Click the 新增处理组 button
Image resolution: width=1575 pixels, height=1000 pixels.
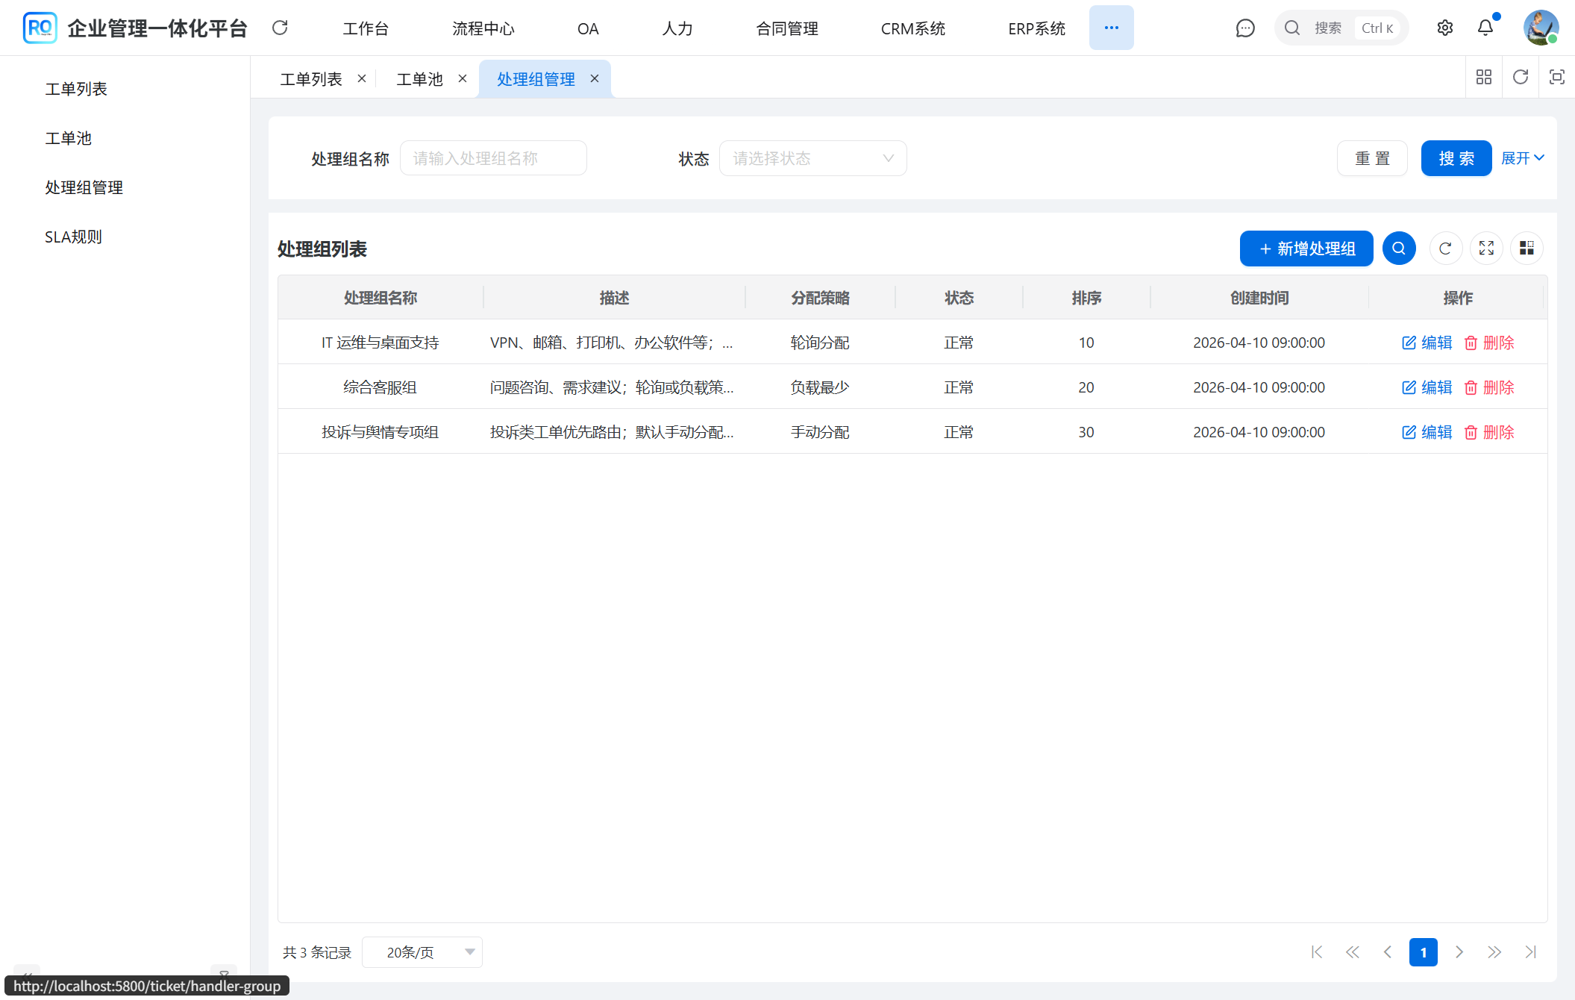coord(1306,249)
